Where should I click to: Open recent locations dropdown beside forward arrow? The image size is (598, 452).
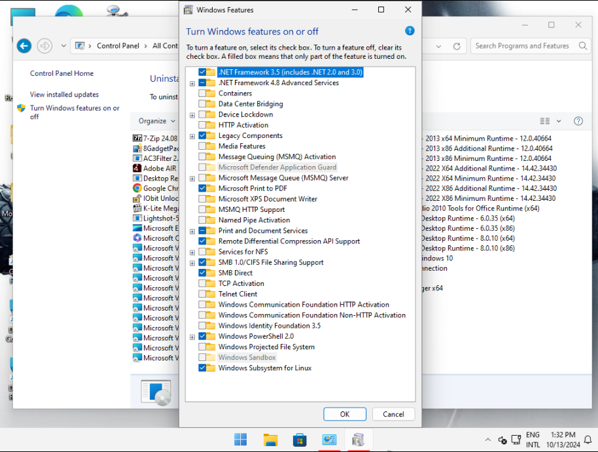coord(63,46)
